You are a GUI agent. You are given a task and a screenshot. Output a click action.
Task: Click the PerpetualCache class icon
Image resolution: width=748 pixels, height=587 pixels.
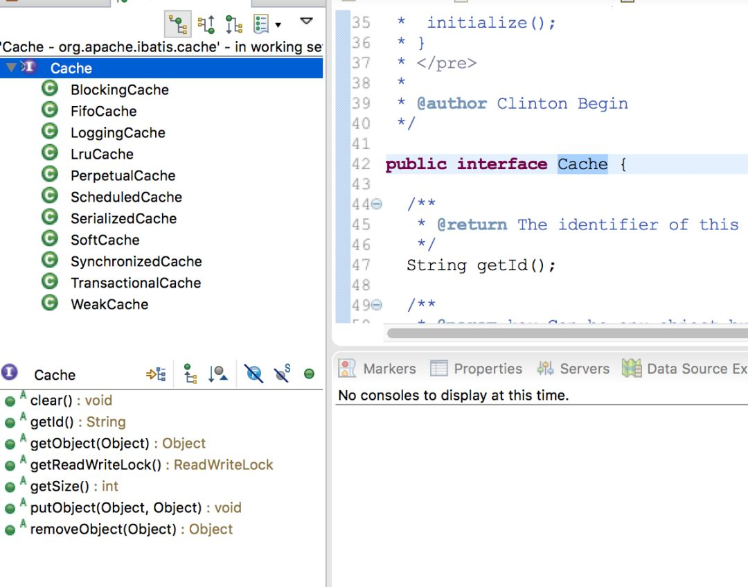tap(50, 175)
